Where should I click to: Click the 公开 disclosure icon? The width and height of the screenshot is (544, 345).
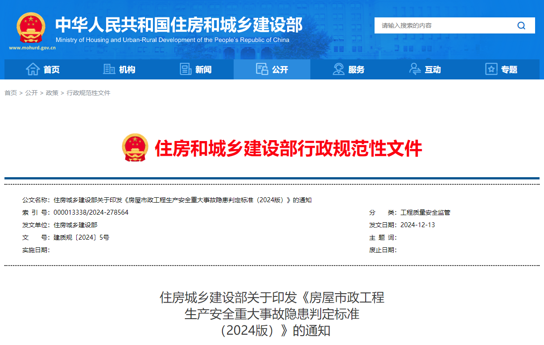pos(261,69)
